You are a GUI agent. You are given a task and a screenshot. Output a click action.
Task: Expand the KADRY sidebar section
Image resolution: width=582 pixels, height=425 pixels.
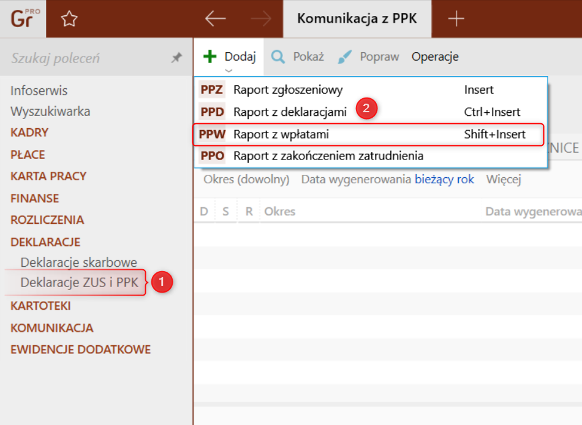tap(29, 132)
